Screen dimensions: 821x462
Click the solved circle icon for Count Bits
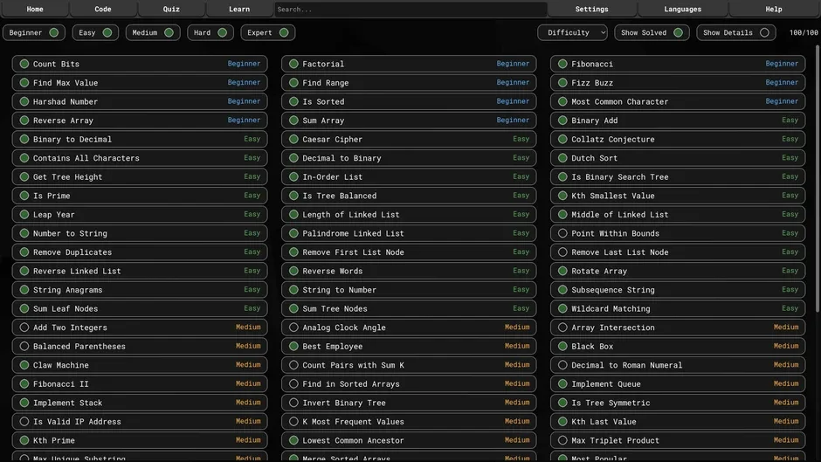[24, 64]
